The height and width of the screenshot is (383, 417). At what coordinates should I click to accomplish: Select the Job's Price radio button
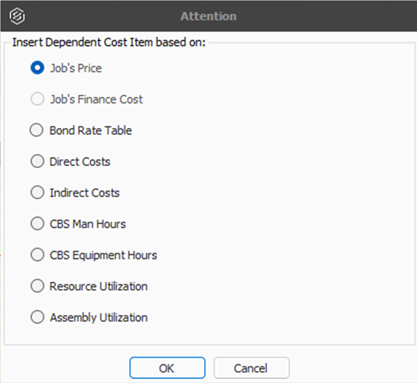(37, 68)
